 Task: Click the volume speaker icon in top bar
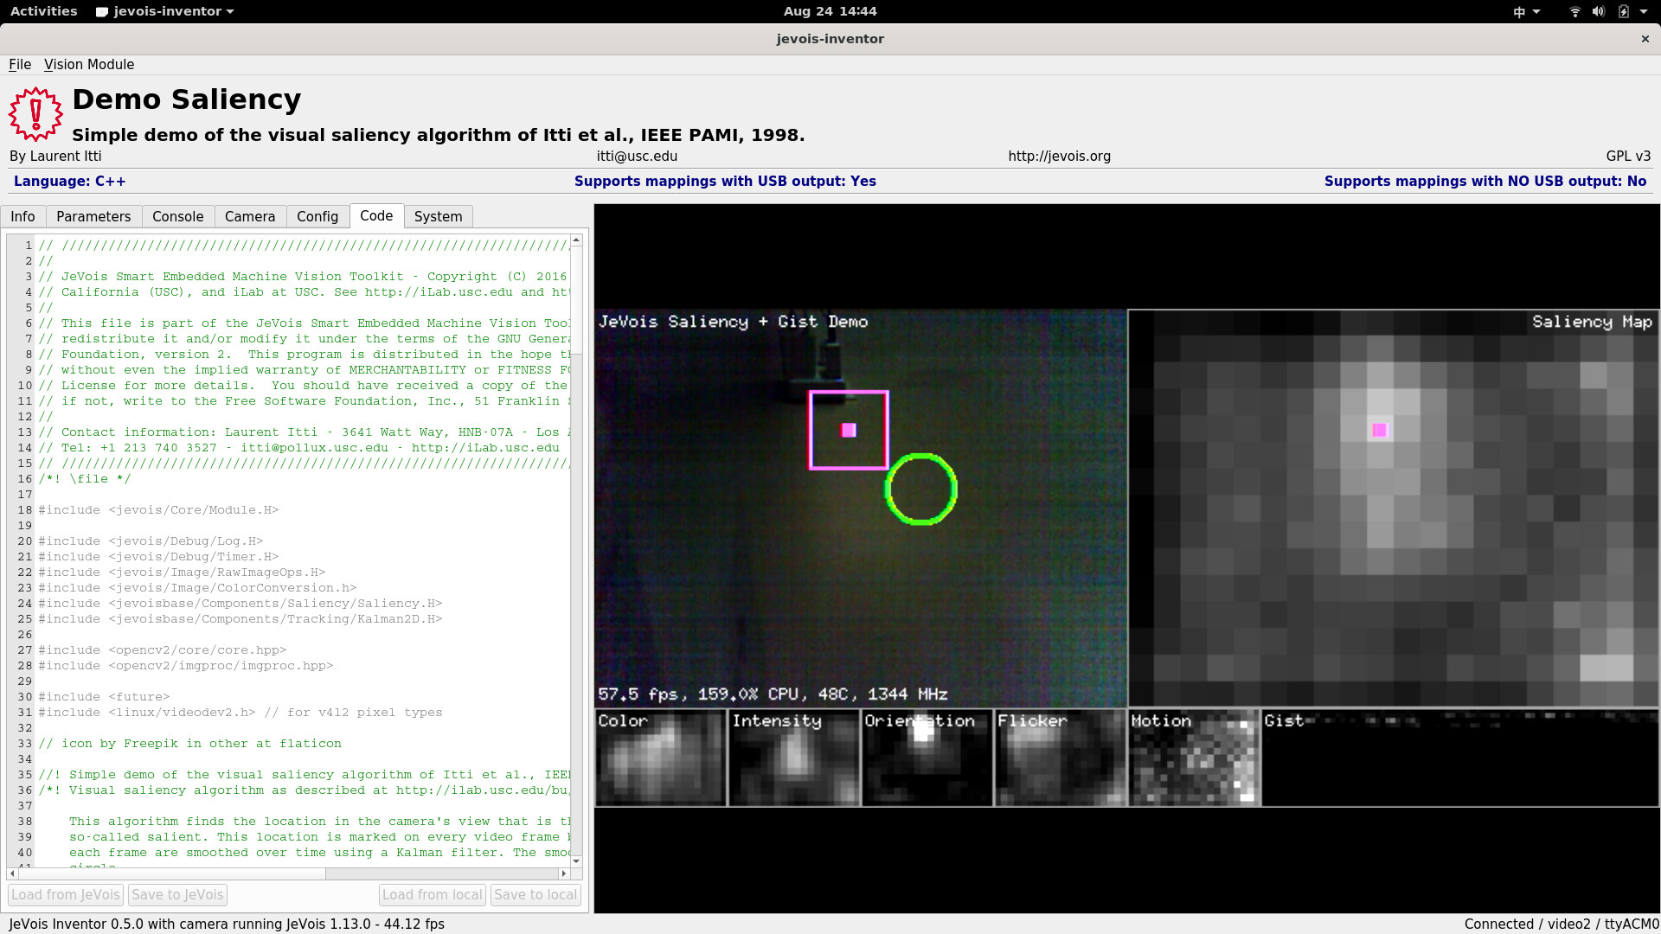coord(1598,11)
